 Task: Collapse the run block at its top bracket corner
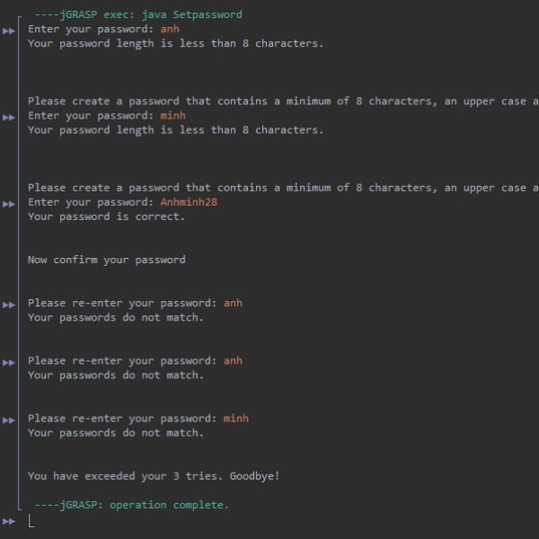[20, 17]
